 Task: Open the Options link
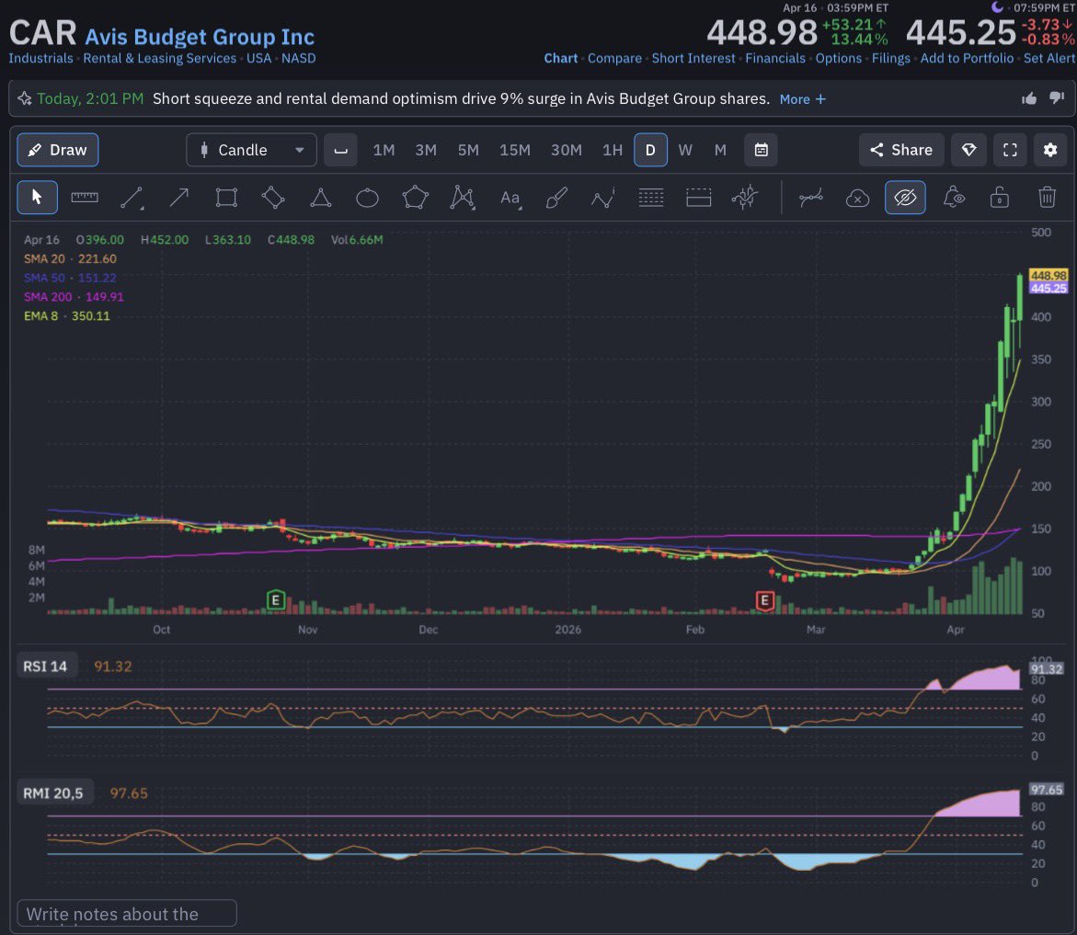click(x=839, y=58)
